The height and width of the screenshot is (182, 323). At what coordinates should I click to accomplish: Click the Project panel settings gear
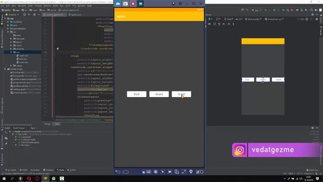34,15
